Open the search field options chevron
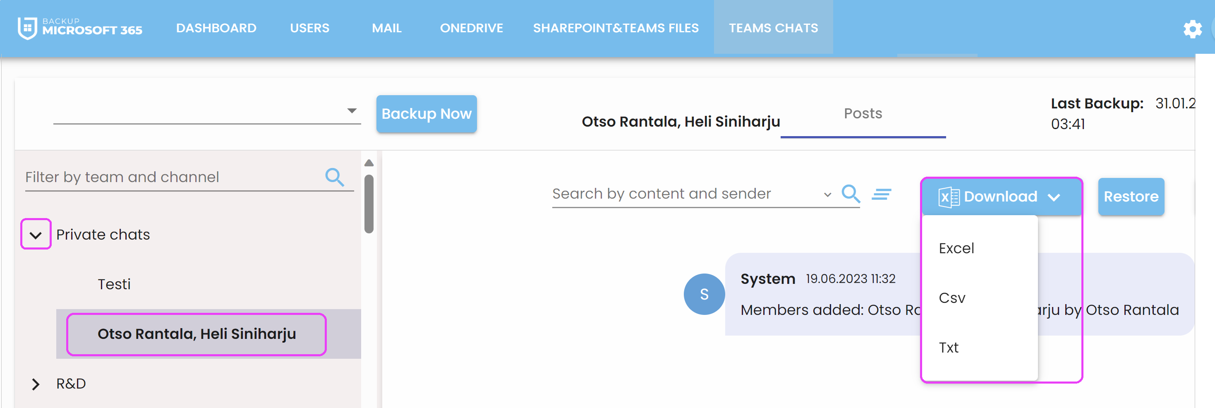1215x408 pixels. point(827,194)
